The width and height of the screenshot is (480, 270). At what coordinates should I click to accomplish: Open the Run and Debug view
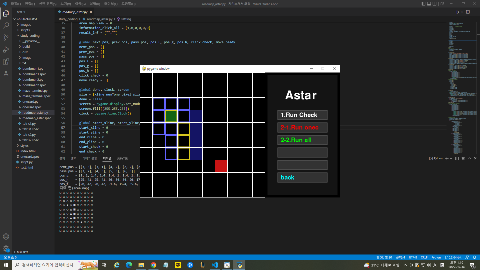click(x=6, y=49)
